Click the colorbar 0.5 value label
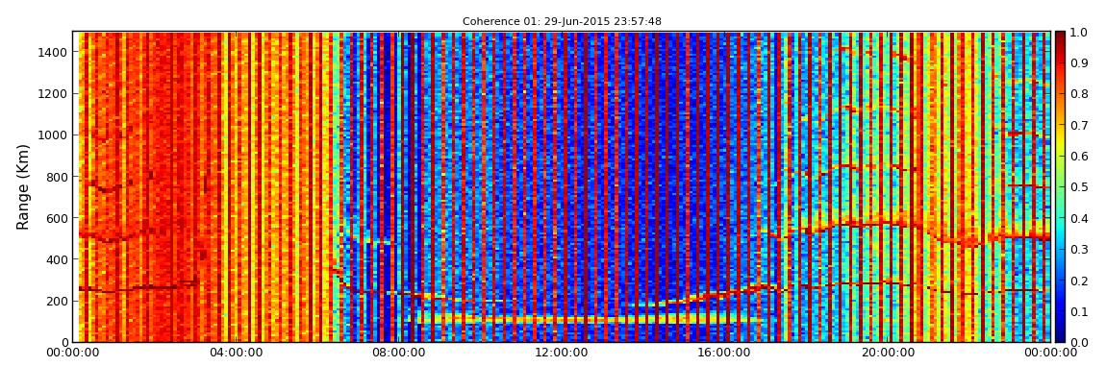This screenshot has height=391, width=1106. pos(1078,187)
